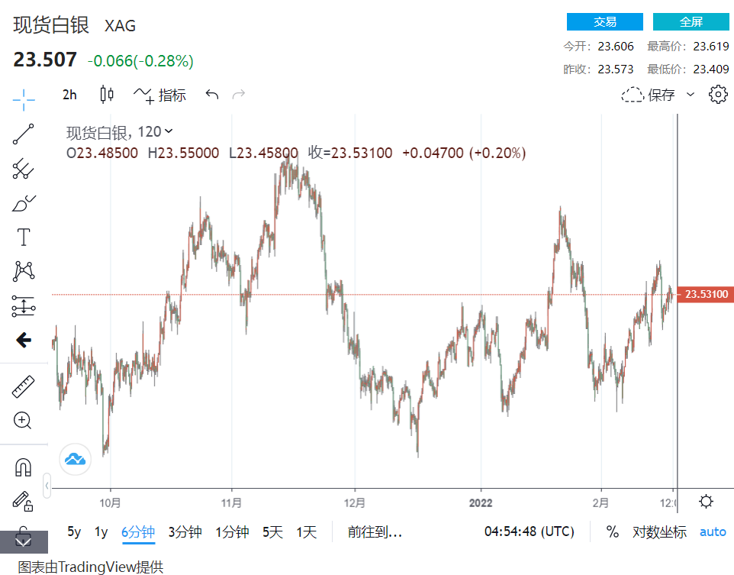
Task: Select the brush drawing tool
Action: [24, 204]
